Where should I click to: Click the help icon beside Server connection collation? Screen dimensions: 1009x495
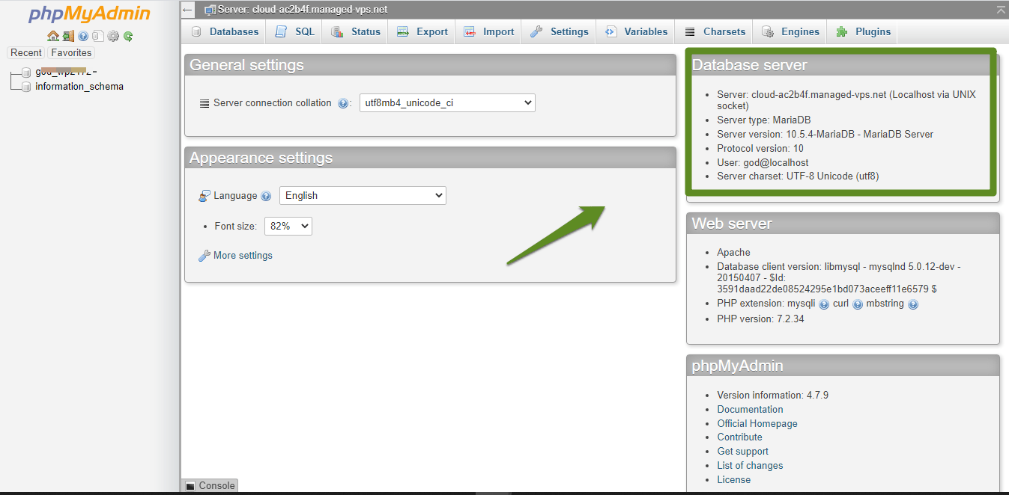point(344,102)
